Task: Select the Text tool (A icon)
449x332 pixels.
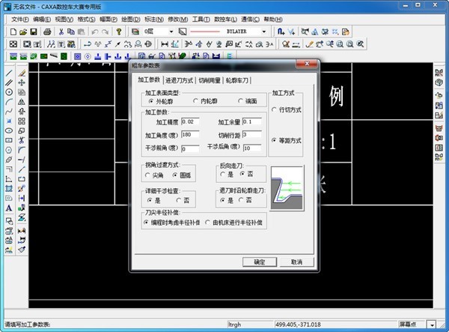Action: 9,208
